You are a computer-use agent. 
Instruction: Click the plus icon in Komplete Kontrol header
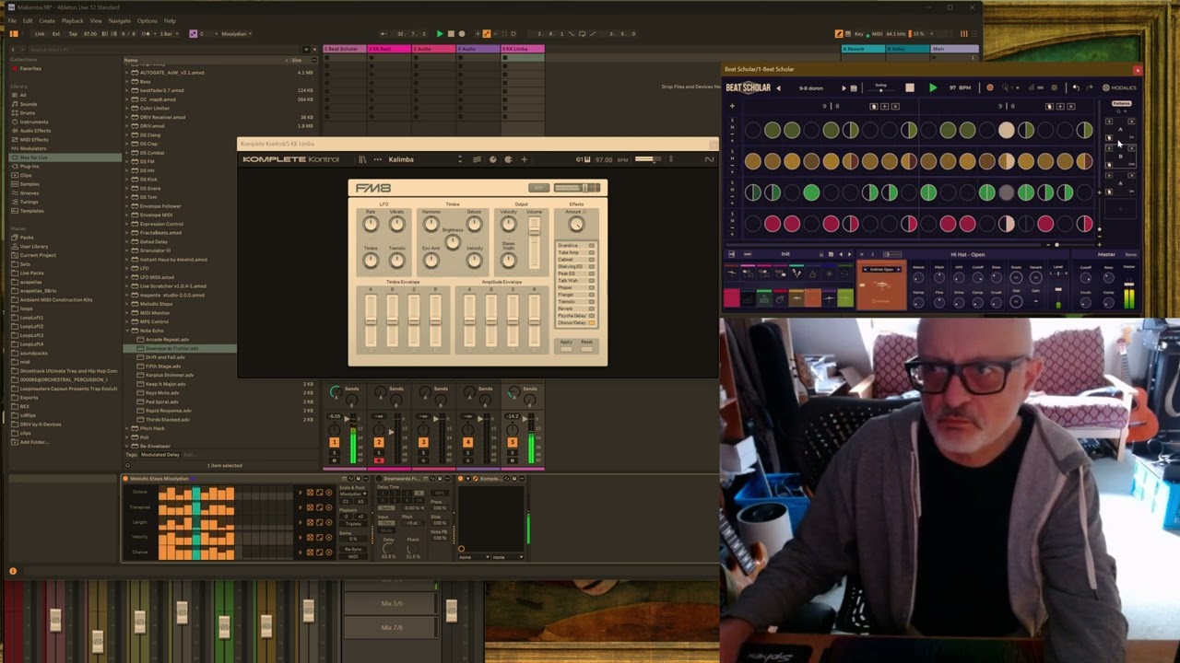[x=524, y=159]
